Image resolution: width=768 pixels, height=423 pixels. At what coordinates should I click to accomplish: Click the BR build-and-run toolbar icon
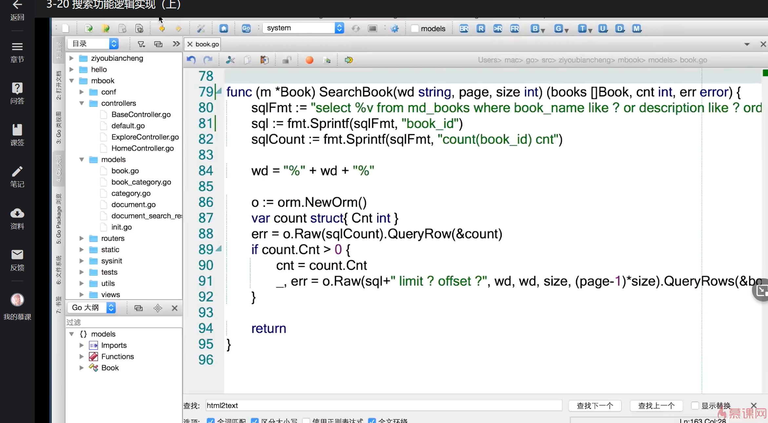(463, 28)
